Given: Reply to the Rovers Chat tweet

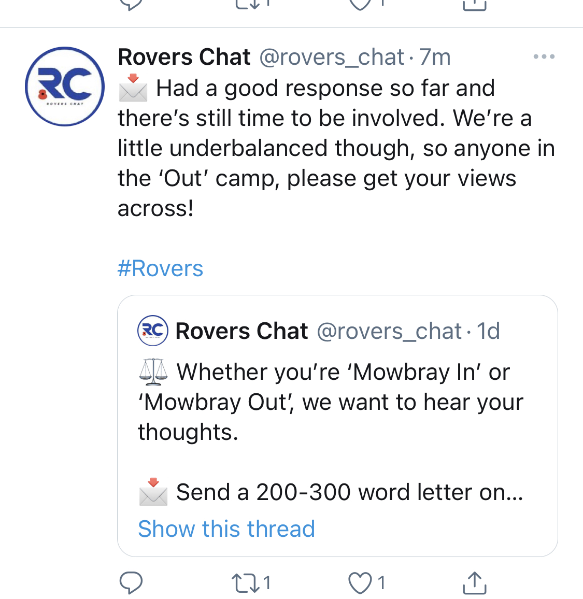Looking at the screenshot, I should coord(131,583).
